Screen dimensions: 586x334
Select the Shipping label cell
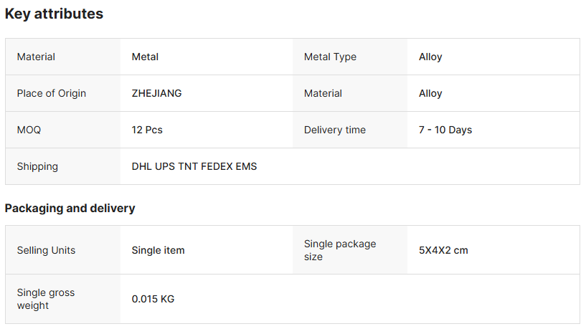(37, 166)
